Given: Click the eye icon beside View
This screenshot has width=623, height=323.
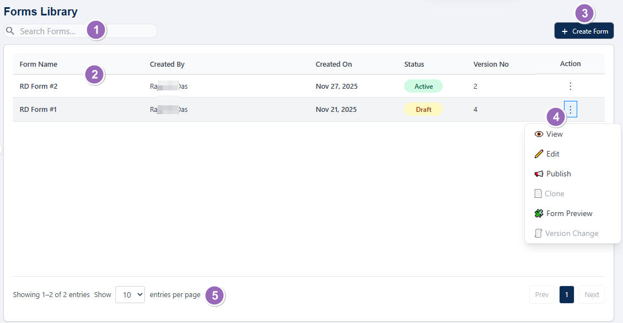Looking at the screenshot, I should 538,134.
